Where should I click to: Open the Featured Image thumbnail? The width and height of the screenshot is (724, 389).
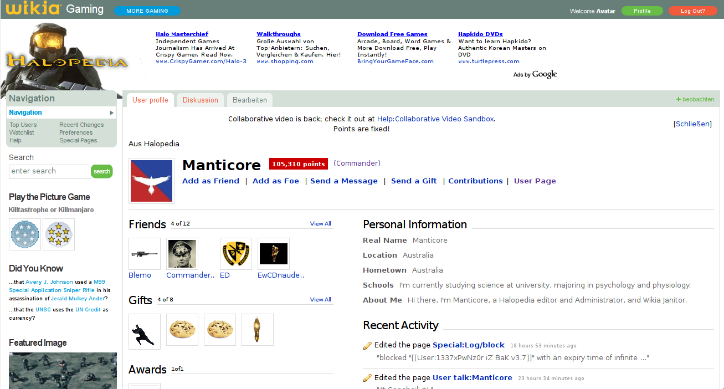tap(63, 371)
